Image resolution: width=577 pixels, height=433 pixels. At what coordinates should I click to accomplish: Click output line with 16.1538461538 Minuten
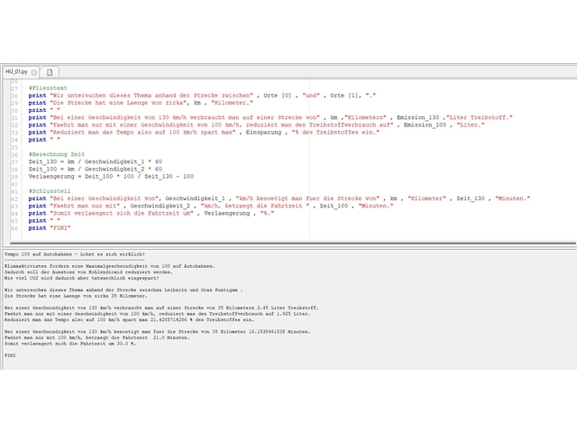[157, 331]
